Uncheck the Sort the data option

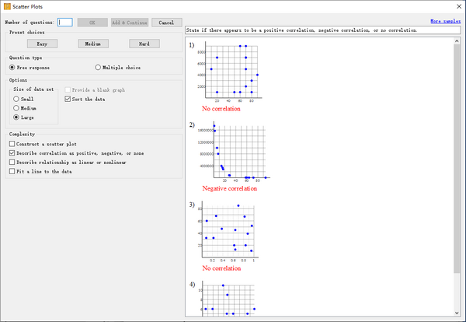click(x=68, y=99)
